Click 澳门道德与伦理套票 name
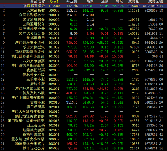Image resolution: width=167 pixels, height=151 pixels. click(x=28, y=66)
